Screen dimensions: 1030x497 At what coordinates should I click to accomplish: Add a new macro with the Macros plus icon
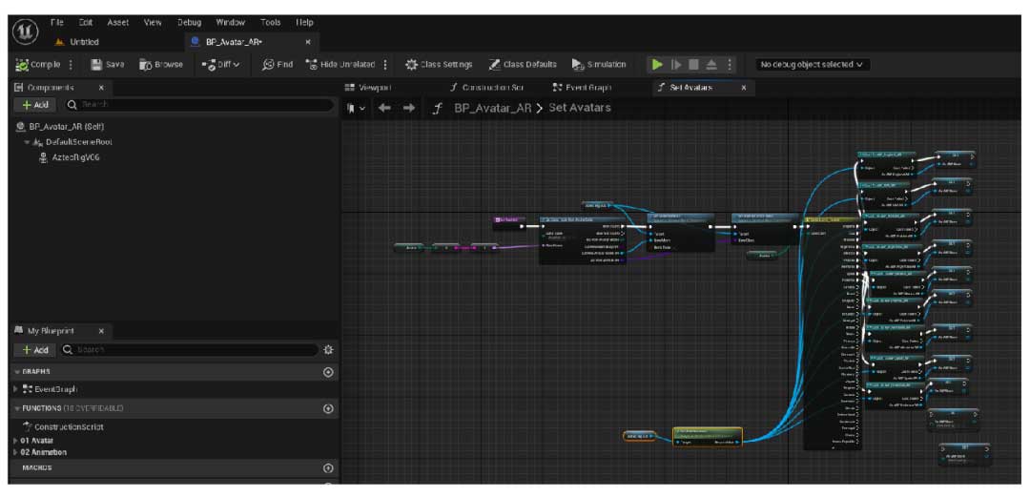tap(329, 468)
